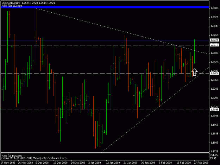Click the 12 Jan 2009 date label
This screenshot has width=220, height=165.
click(x=113, y=163)
